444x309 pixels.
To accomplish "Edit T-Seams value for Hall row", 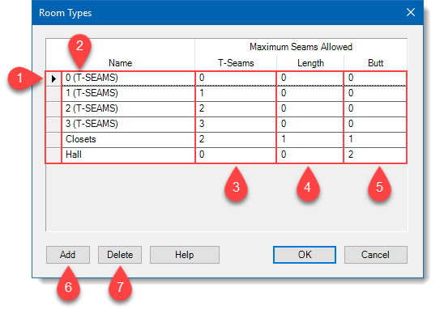I will pyautogui.click(x=236, y=154).
